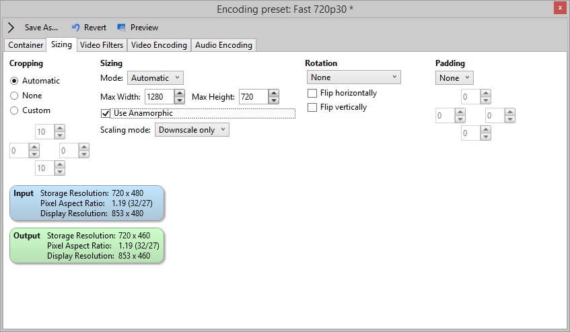Click the Max Width input field
The width and height of the screenshot is (570, 332).
[159, 97]
